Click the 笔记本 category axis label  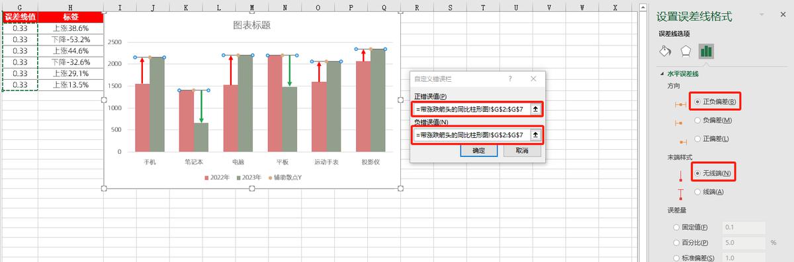tap(194, 162)
